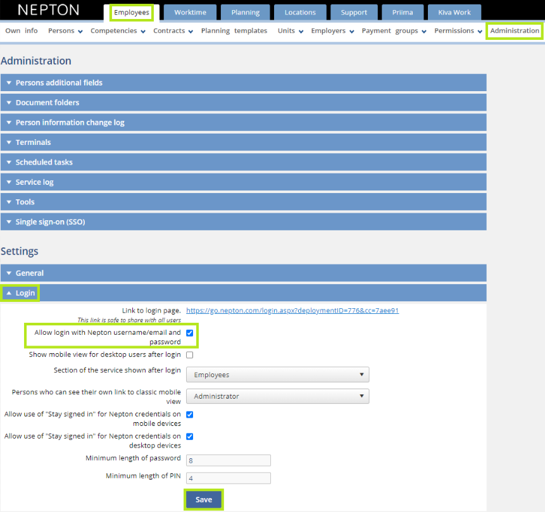Select the Priima tab

coord(403,13)
